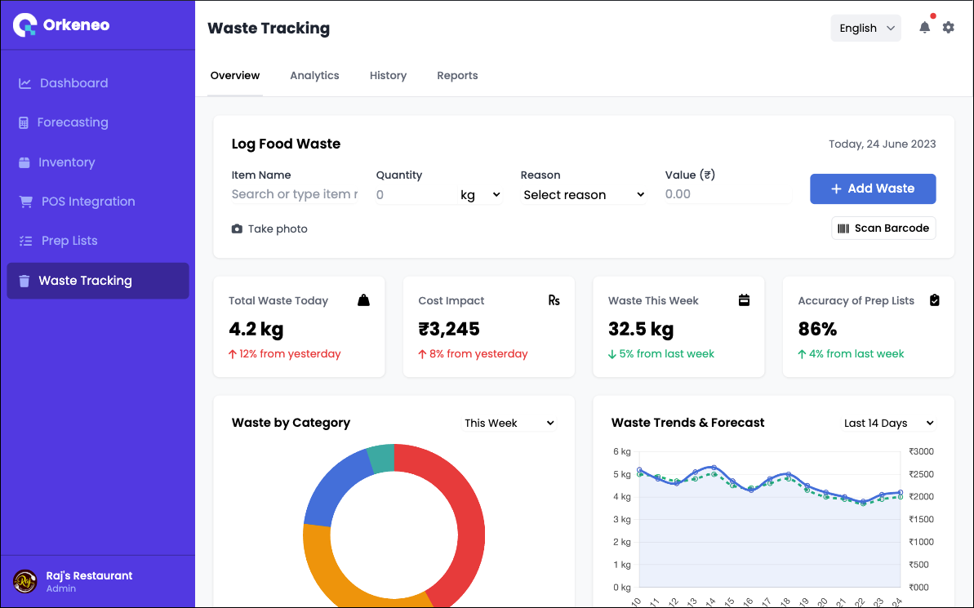Click the Inventory box icon
This screenshot has width=974, height=608.
(x=24, y=162)
